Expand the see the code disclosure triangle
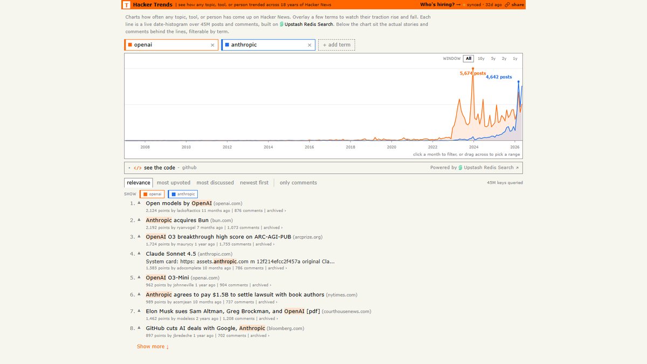 pyautogui.click(x=129, y=168)
